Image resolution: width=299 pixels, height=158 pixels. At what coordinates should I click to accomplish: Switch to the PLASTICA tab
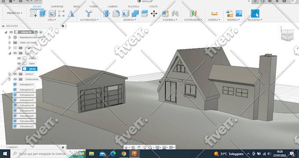[x=134, y=7]
